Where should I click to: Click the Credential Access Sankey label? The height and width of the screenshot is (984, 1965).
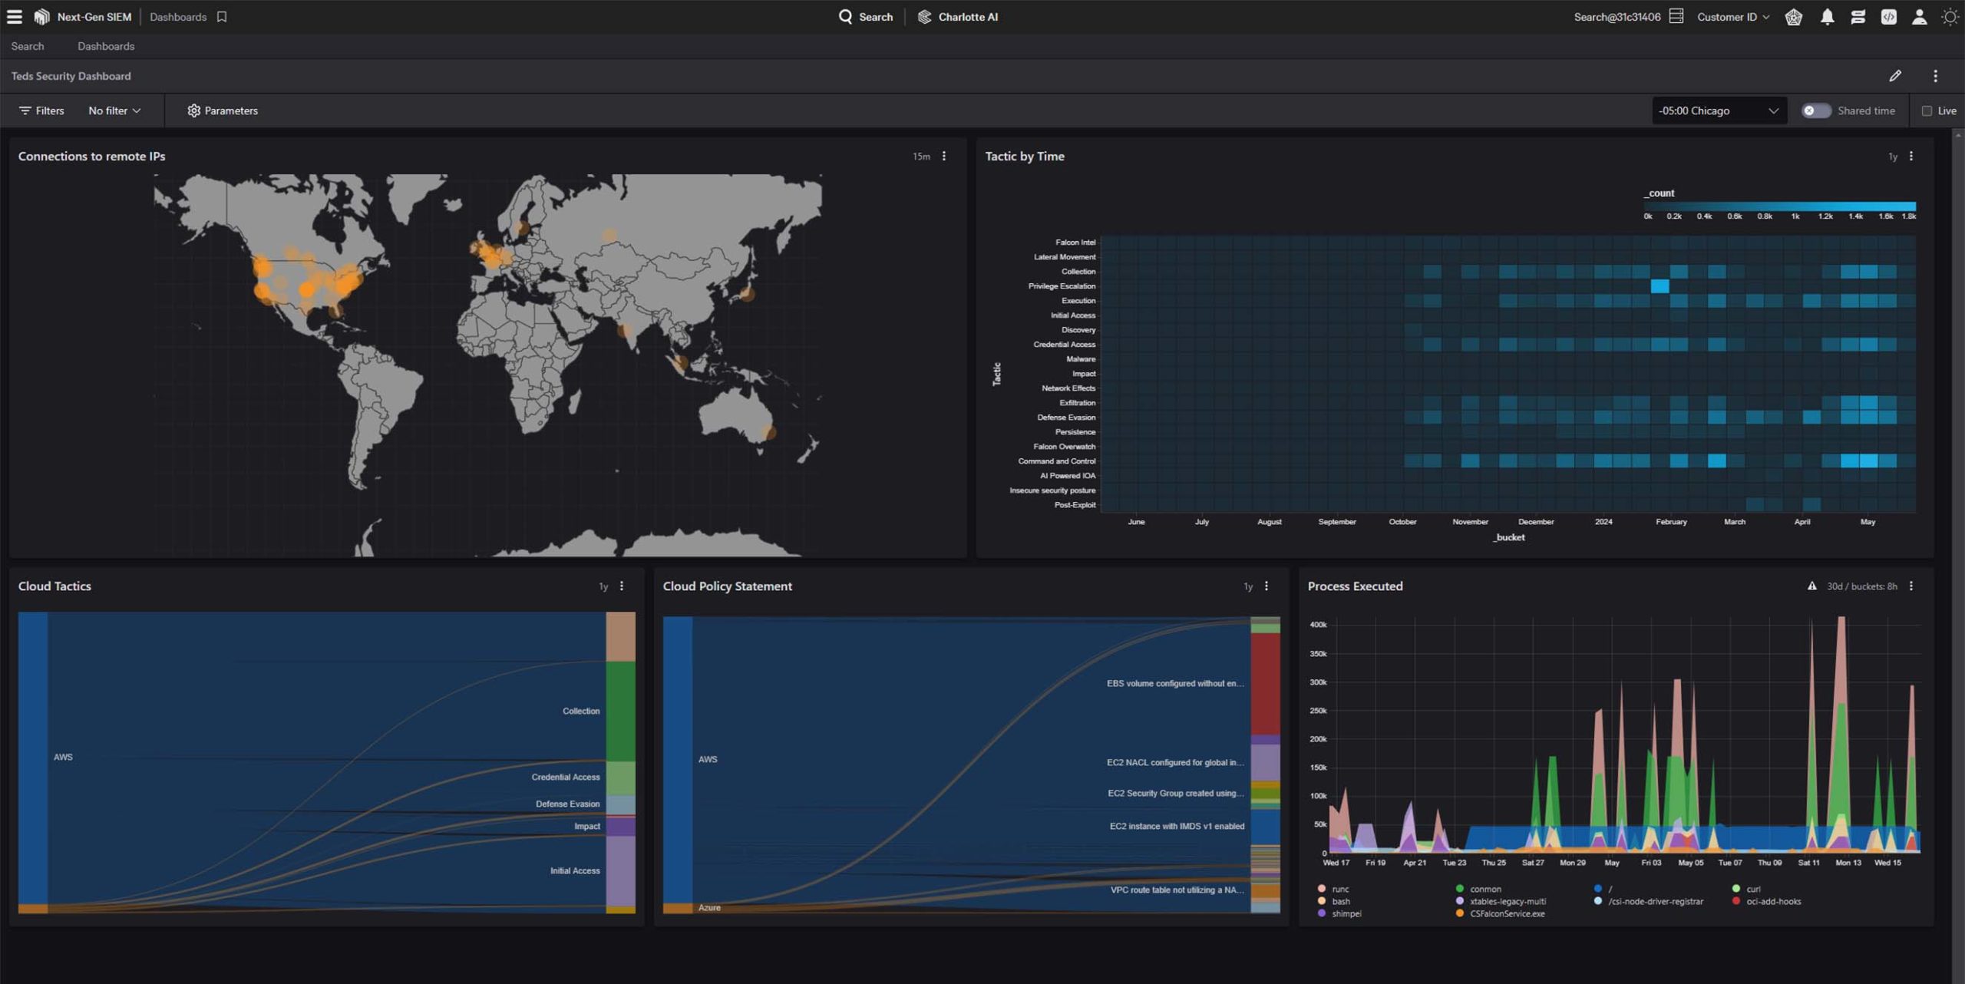coord(566,777)
